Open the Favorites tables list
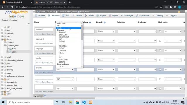This screenshot has width=187, height=105. click(x=13, y=20)
